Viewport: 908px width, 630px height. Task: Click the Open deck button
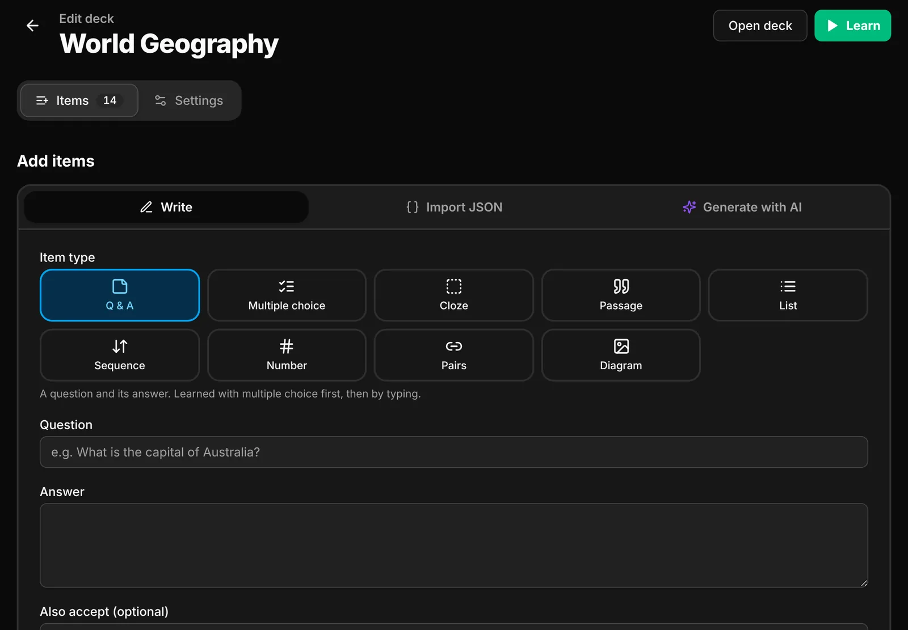[760, 26]
